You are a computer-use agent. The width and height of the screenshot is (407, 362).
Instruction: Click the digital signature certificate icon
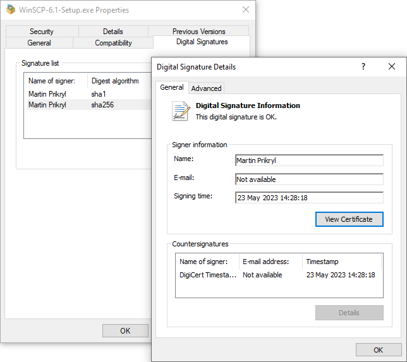pyautogui.click(x=181, y=111)
